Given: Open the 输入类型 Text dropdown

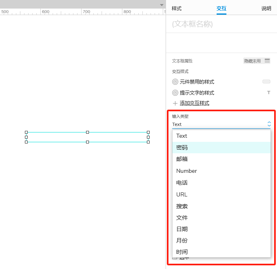Looking at the screenshot, I should pyautogui.click(x=222, y=124).
